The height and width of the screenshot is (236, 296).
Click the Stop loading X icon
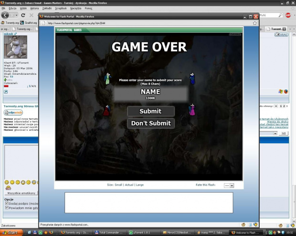[x=32, y=15]
